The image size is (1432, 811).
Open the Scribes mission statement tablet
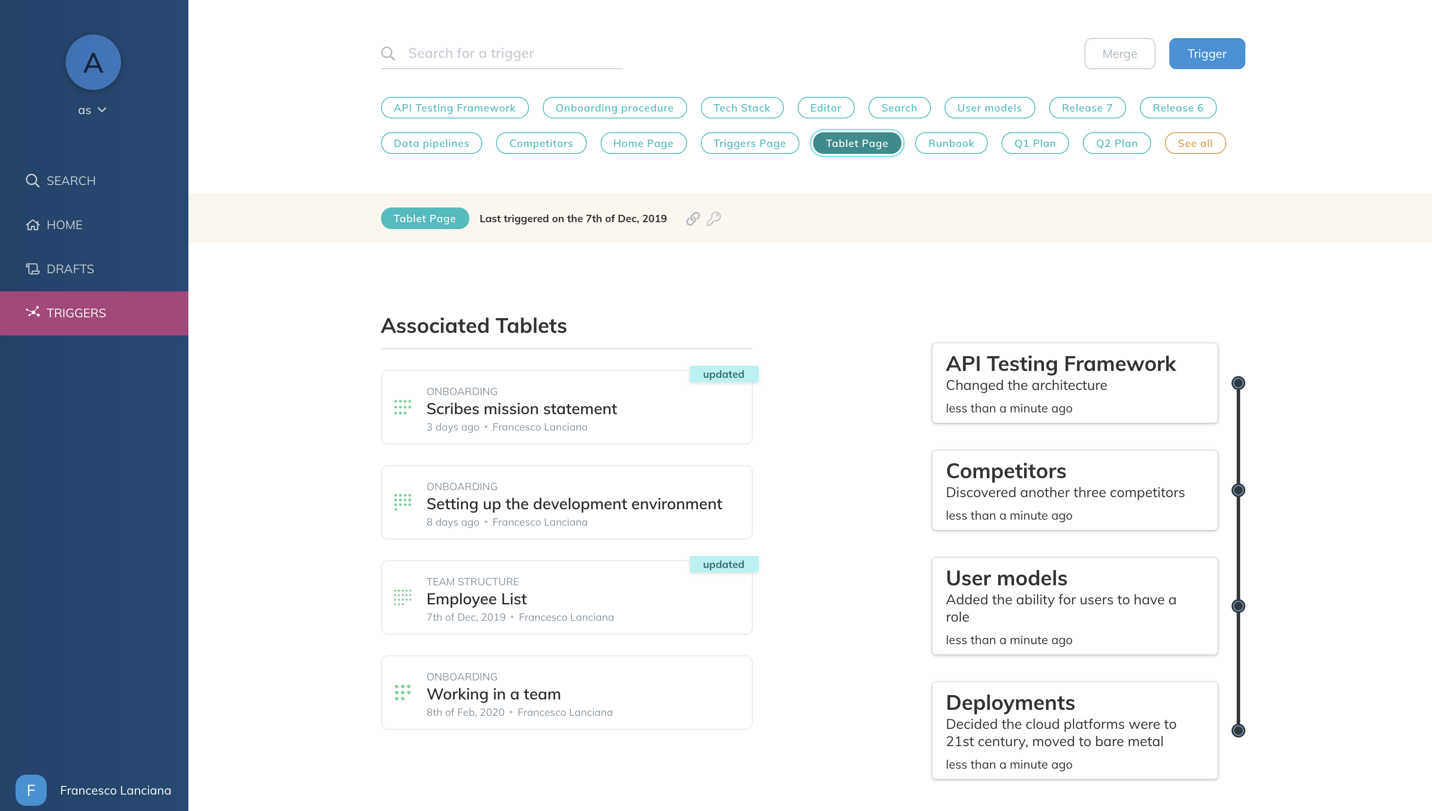tap(567, 407)
